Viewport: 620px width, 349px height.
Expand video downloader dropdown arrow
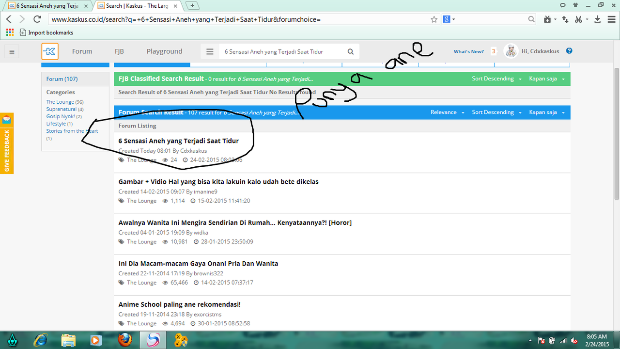(555, 19)
